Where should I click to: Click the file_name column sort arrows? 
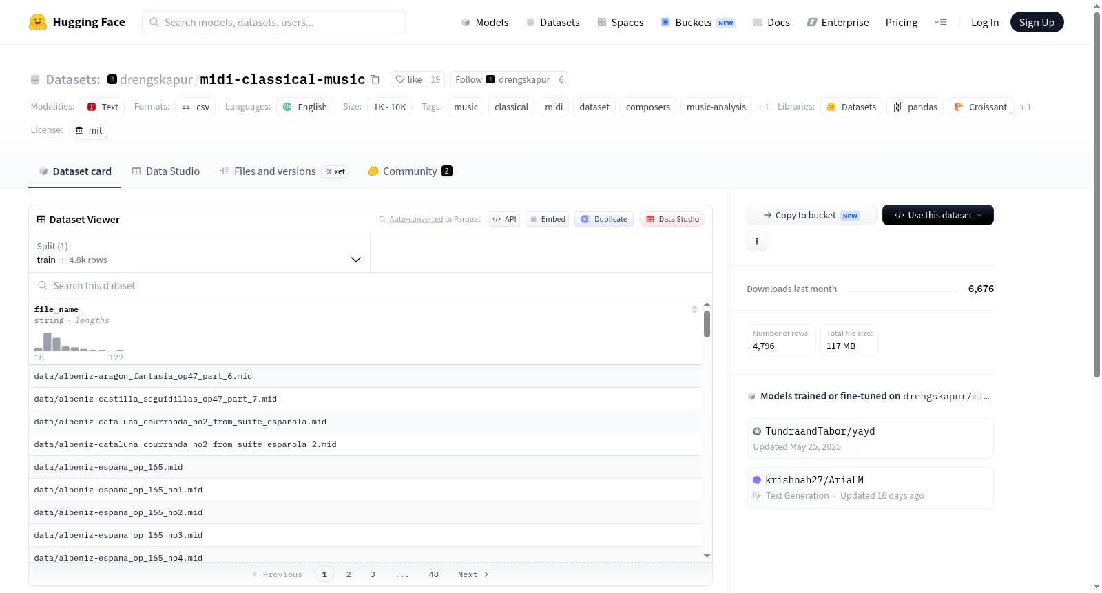point(694,309)
